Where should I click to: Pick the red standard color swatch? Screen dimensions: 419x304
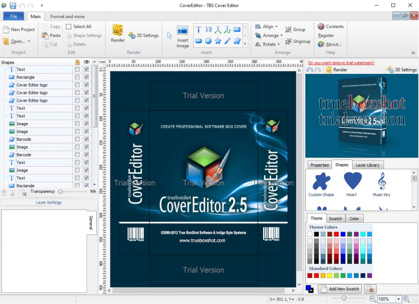click(316, 275)
